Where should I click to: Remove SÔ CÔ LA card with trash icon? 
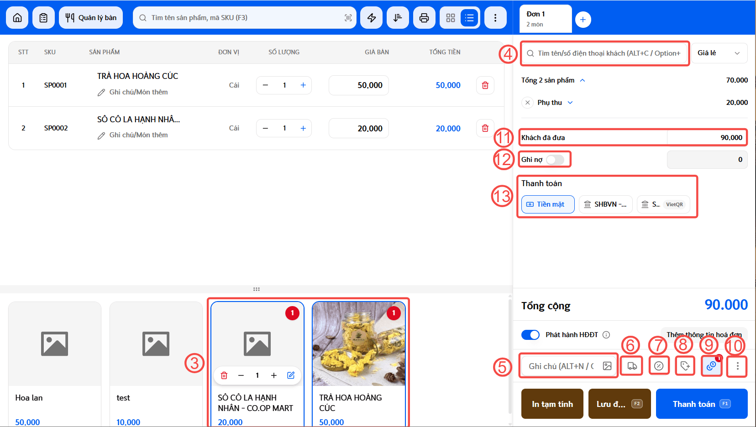(224, 375)
